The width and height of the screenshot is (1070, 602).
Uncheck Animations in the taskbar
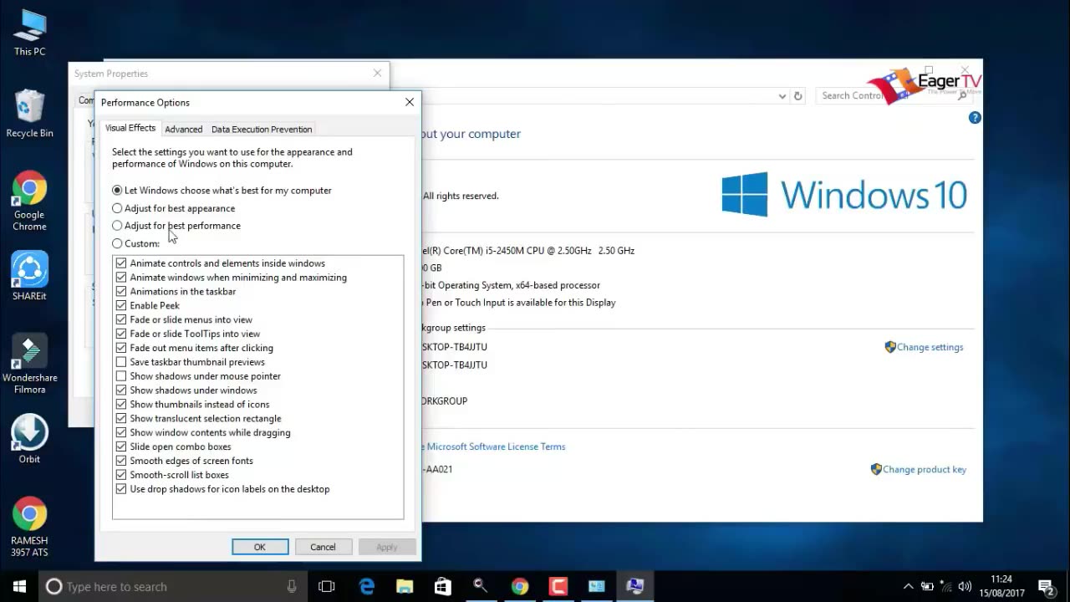click(x=121, y=292)
